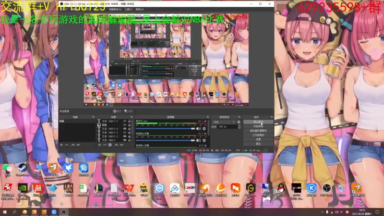This screenshot has width=384, height=216.
Task: Click the 300 ms duration input field
Action: pos(228,127)
